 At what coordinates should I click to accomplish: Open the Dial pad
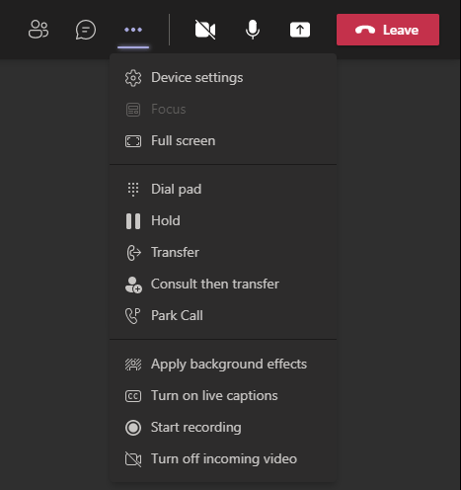(223, 189)
